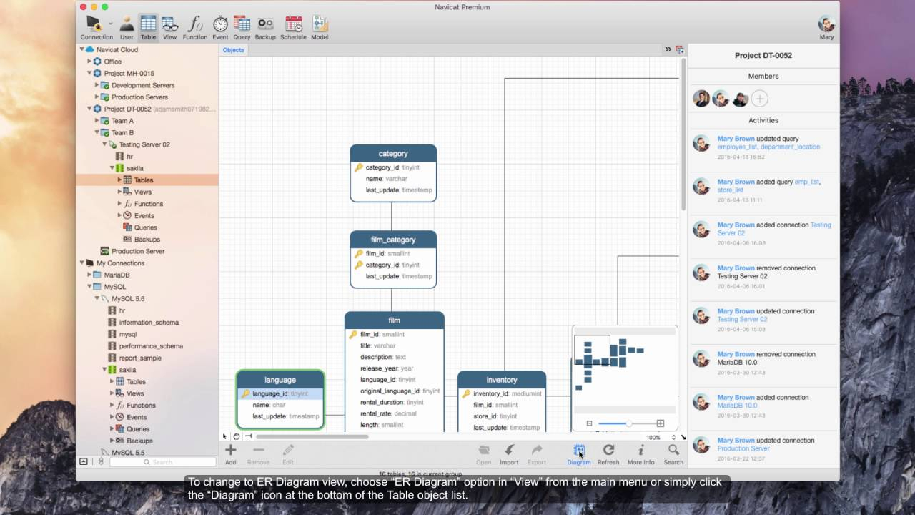This screenshot has width=915, height=515.
Task: Expand the Team A node
Action: (97, 121)
